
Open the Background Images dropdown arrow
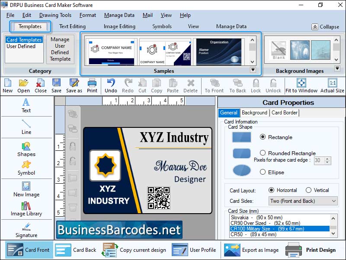(337, 67)
